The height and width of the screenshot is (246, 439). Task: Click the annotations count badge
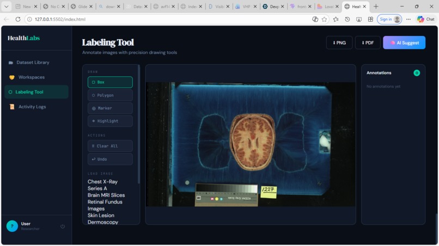click(417, 73)
